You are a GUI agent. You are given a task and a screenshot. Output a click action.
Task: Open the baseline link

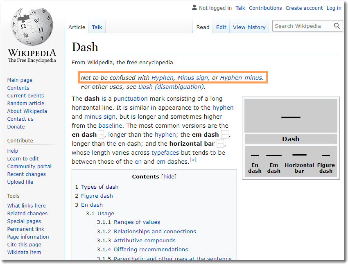[110, 126]
